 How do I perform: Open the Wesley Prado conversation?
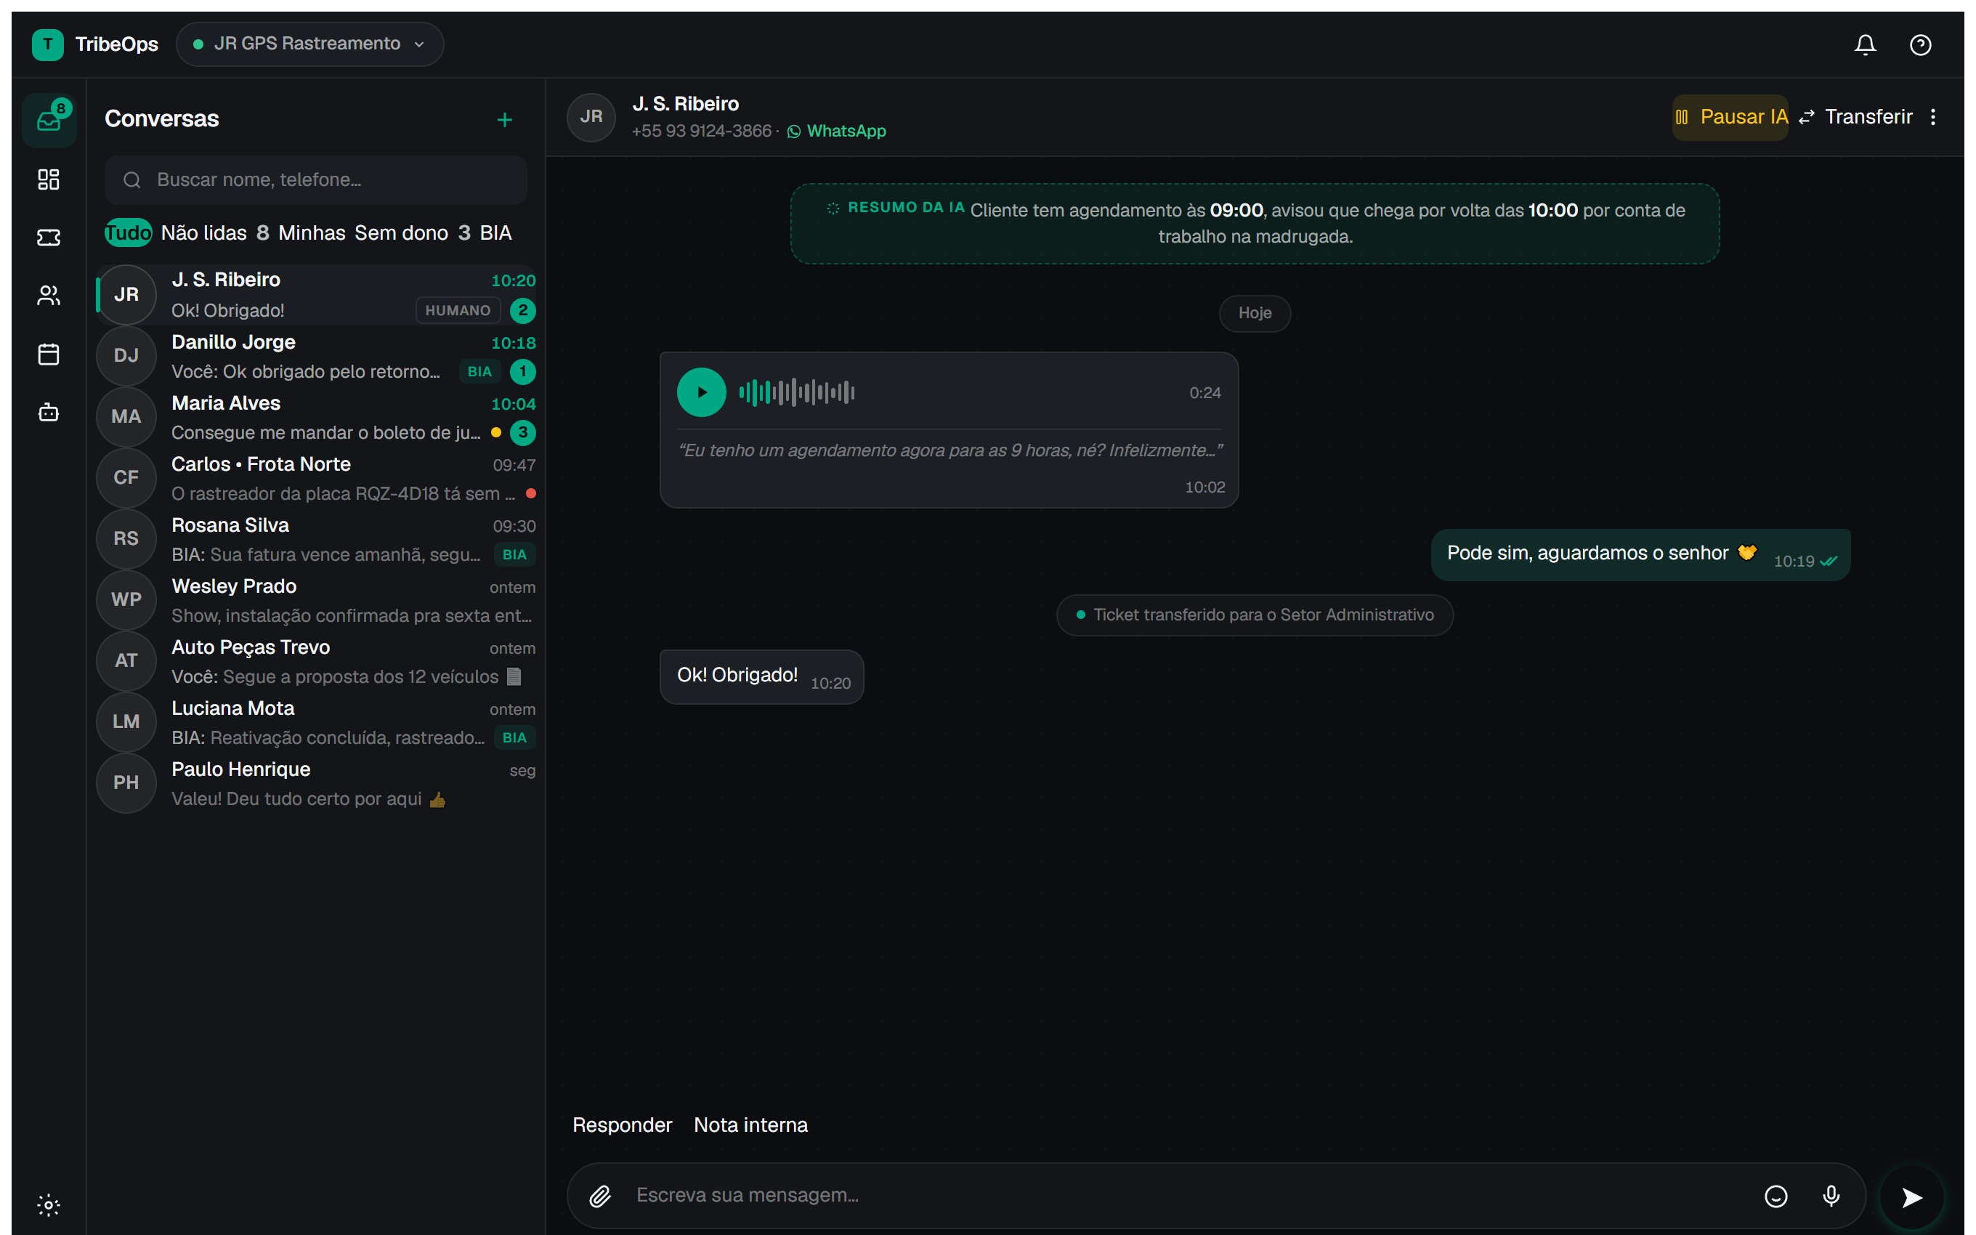coord(316,600)
